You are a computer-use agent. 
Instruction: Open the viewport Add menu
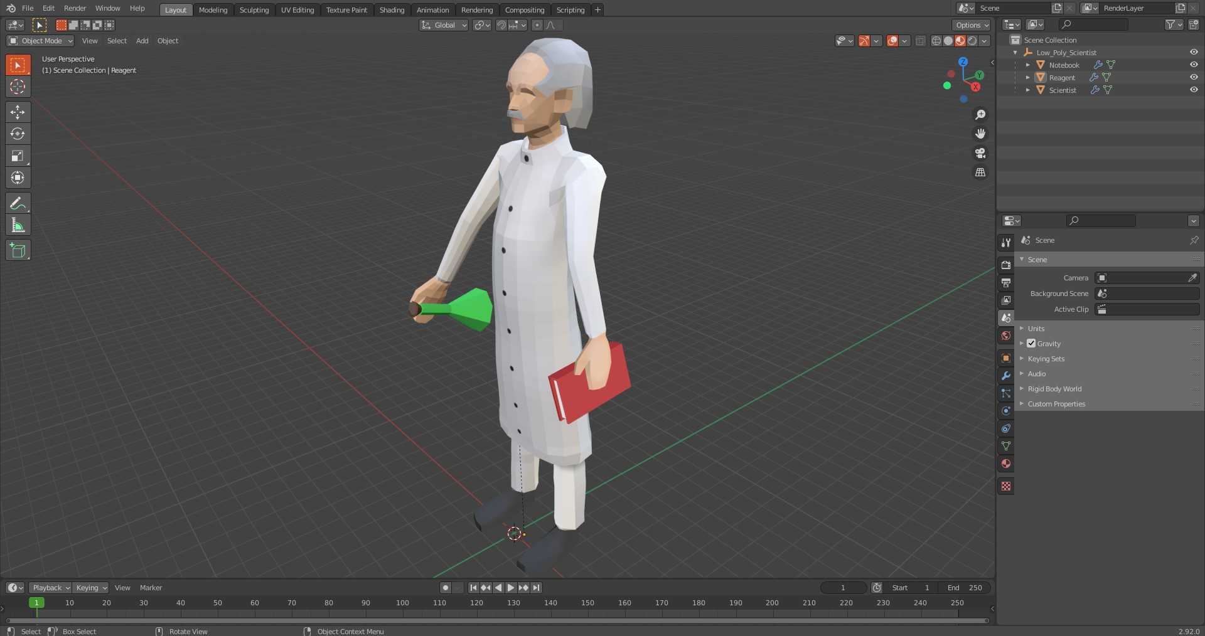pyautogui.click(x=142, y=41)
